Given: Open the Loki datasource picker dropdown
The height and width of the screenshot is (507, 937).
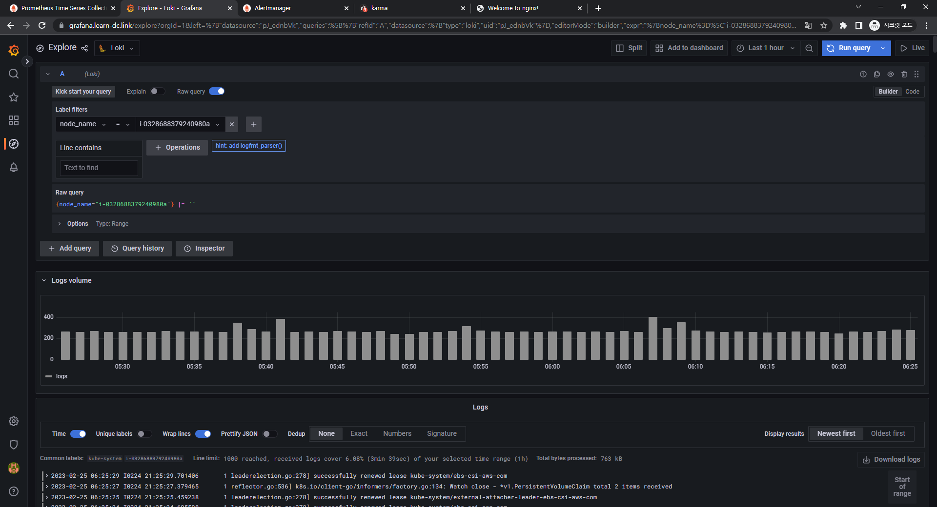Looking at the screenshot, I should click(x=117, y=48).
